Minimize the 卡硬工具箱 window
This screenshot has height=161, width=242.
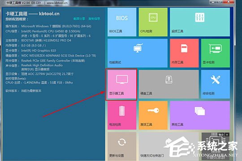(213, 2)
